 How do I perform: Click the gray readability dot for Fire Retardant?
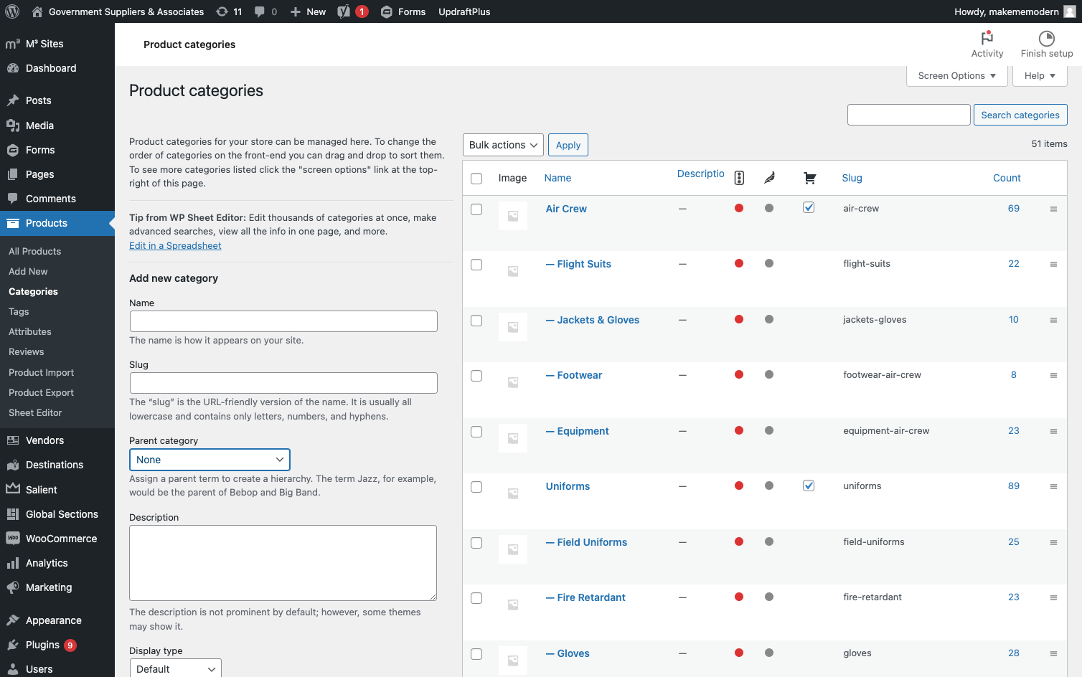[769, 597]
